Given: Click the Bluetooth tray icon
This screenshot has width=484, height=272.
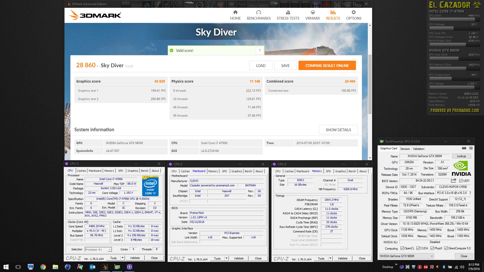Looking at the screenshot, I should coord(444,267).
